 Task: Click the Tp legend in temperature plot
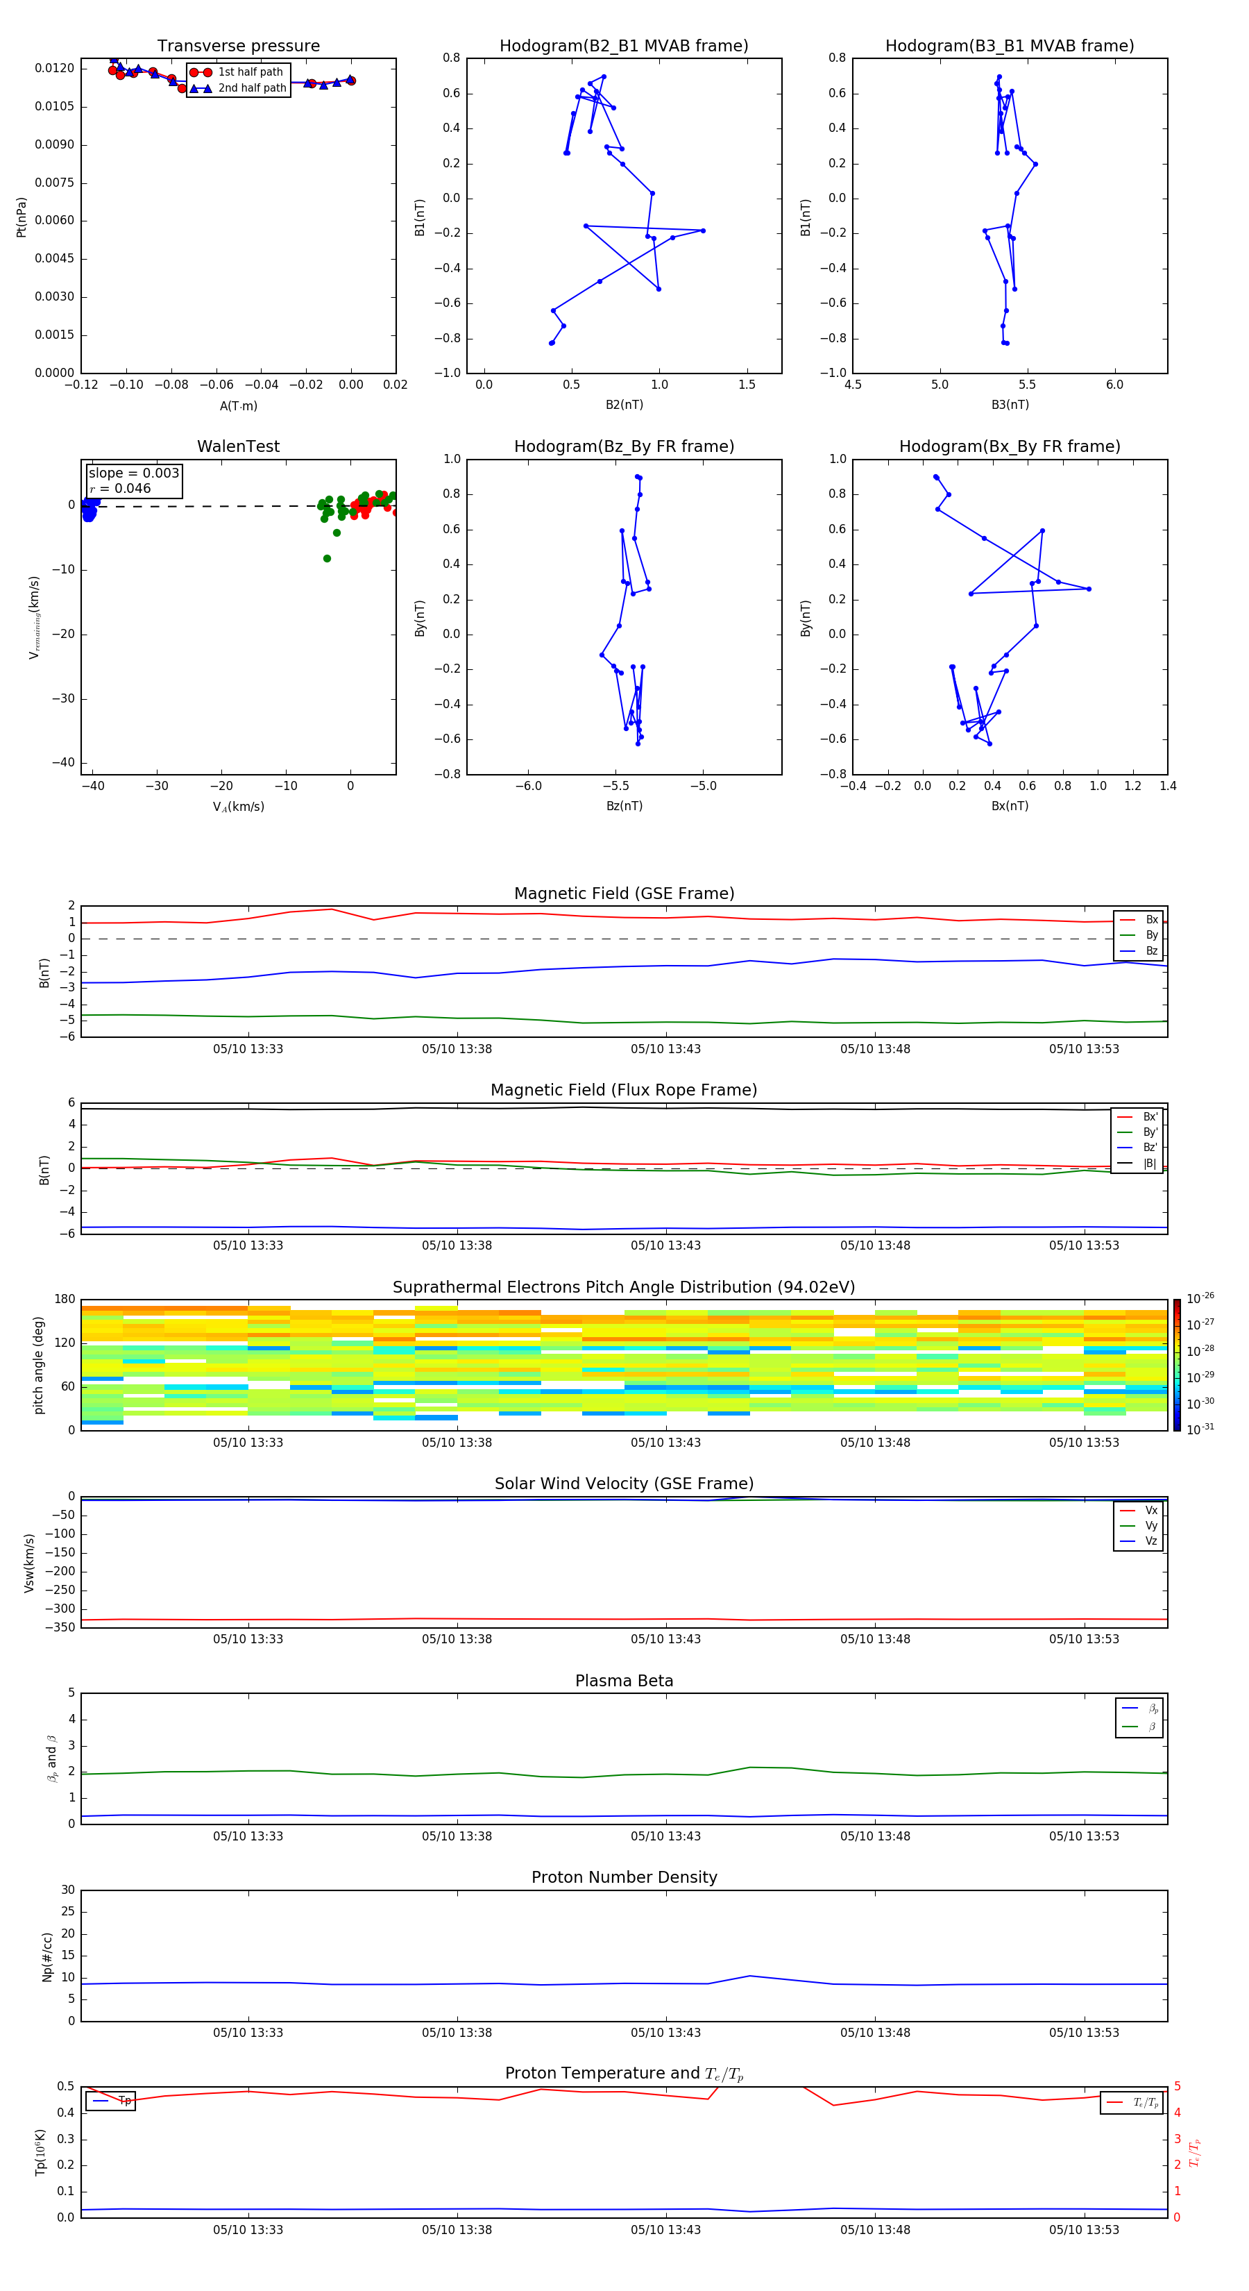coord(111,2101)
